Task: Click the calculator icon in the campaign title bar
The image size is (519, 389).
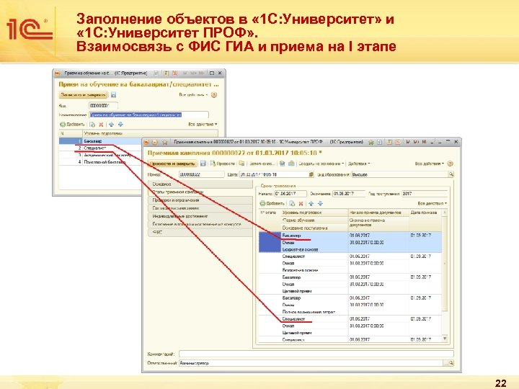Action: click(x=389, y=142)
